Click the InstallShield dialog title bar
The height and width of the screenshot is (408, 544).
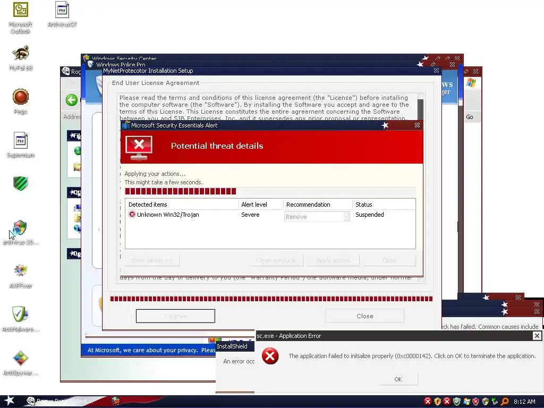[x=235, y=346]
